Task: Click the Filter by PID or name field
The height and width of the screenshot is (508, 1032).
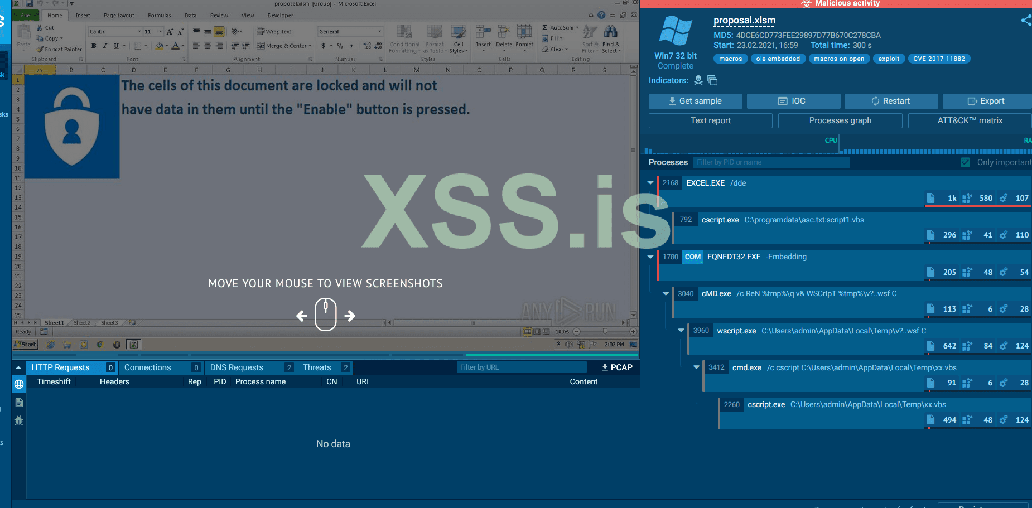Action: pyautogui.click(x=771, y=162)
